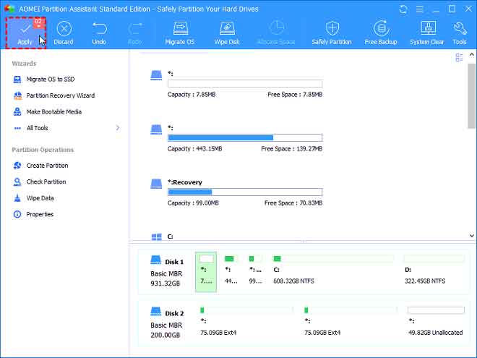Screen dimensions: 477x358
Task: Run Check Partition operation
Action: coord(40,182)
